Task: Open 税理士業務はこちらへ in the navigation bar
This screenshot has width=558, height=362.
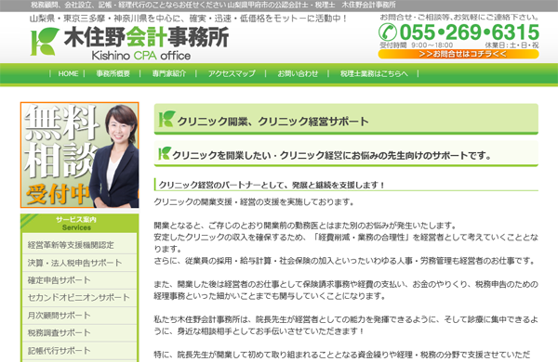Action: pyautogui.click(x=374, y=73)
